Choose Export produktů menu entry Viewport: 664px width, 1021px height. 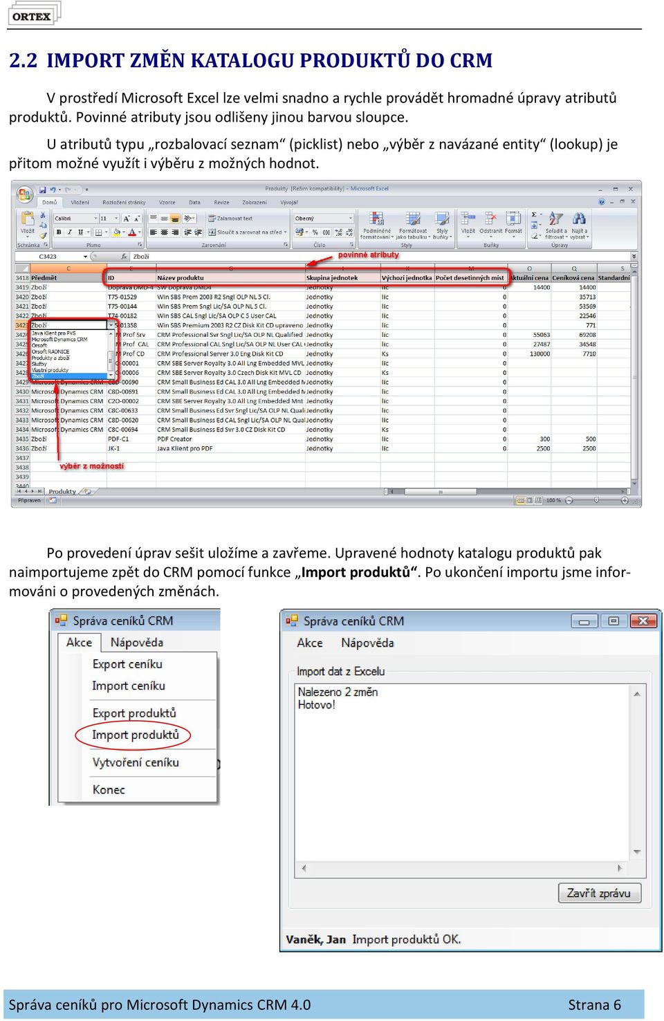pyautogui.click(x=134, y=713)
